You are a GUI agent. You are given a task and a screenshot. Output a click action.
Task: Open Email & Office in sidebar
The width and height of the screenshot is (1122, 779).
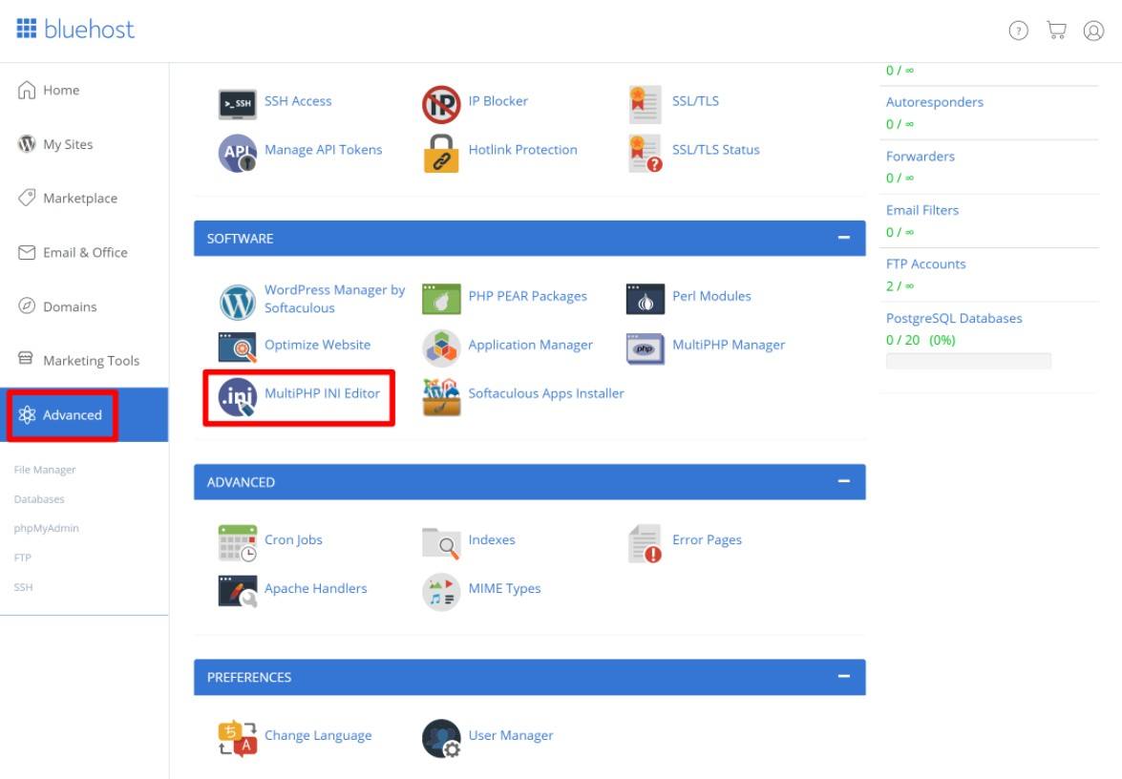click(84, 253)
